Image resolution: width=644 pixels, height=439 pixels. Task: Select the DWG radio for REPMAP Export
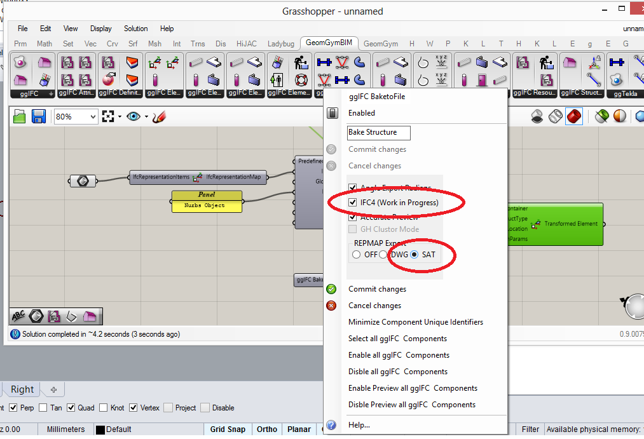tap(383, 254)
